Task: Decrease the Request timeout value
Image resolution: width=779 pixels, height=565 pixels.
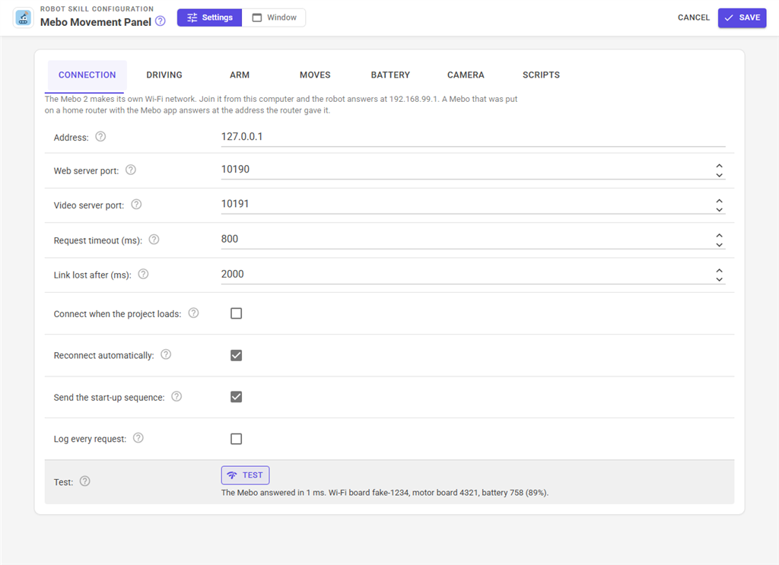Action: pos(719,245)
